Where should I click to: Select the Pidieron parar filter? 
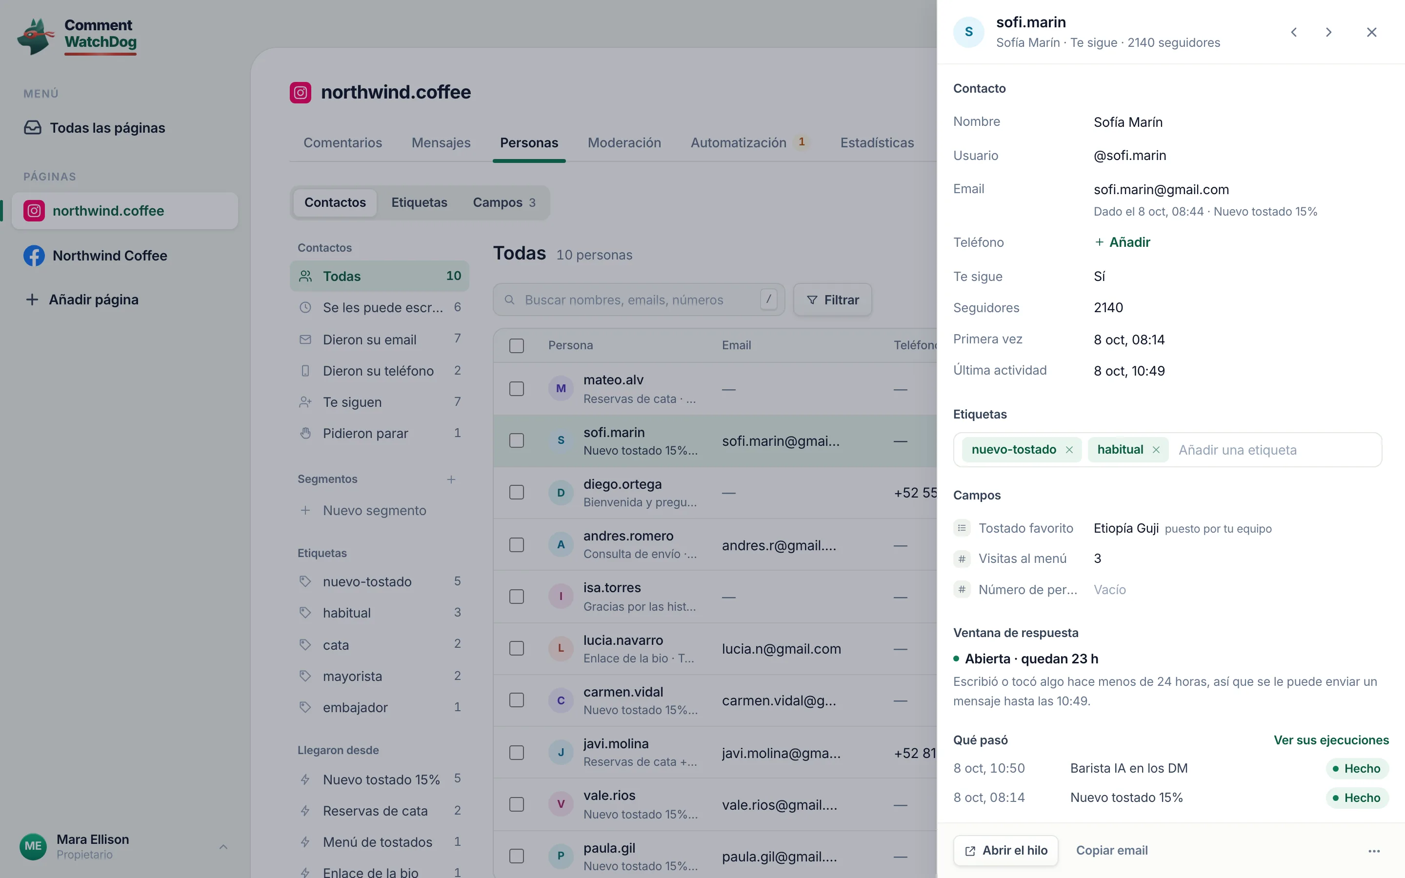[x=379, y=433]
